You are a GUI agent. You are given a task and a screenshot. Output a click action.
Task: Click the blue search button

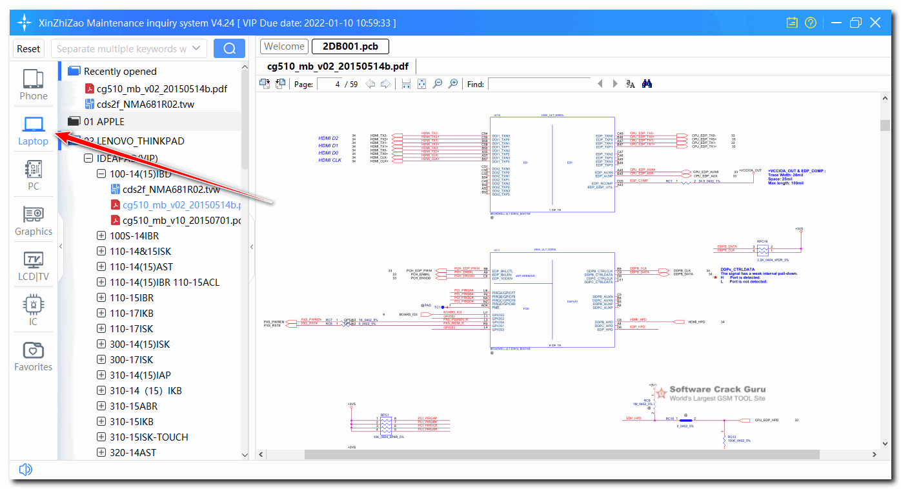tap(229, 48)
